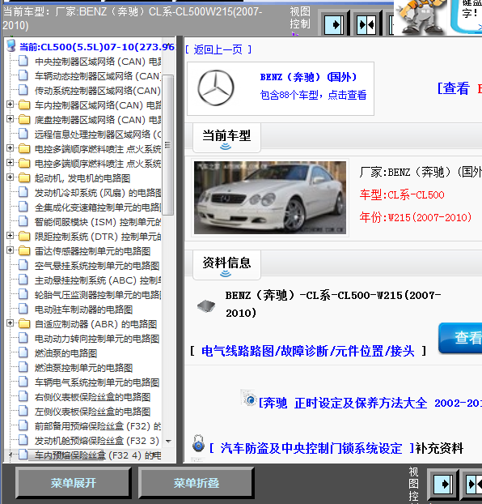The height and width of the screenshot is (504, 482).
Task: Expand first 电控多端顺序燃料喷注 点火系统 node
Action: tap(10, 148)
